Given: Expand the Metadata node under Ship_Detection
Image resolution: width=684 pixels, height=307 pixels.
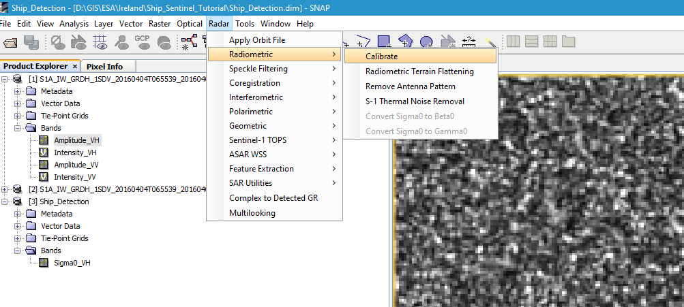Looking at the screenshot, I should tap(18, 214).
